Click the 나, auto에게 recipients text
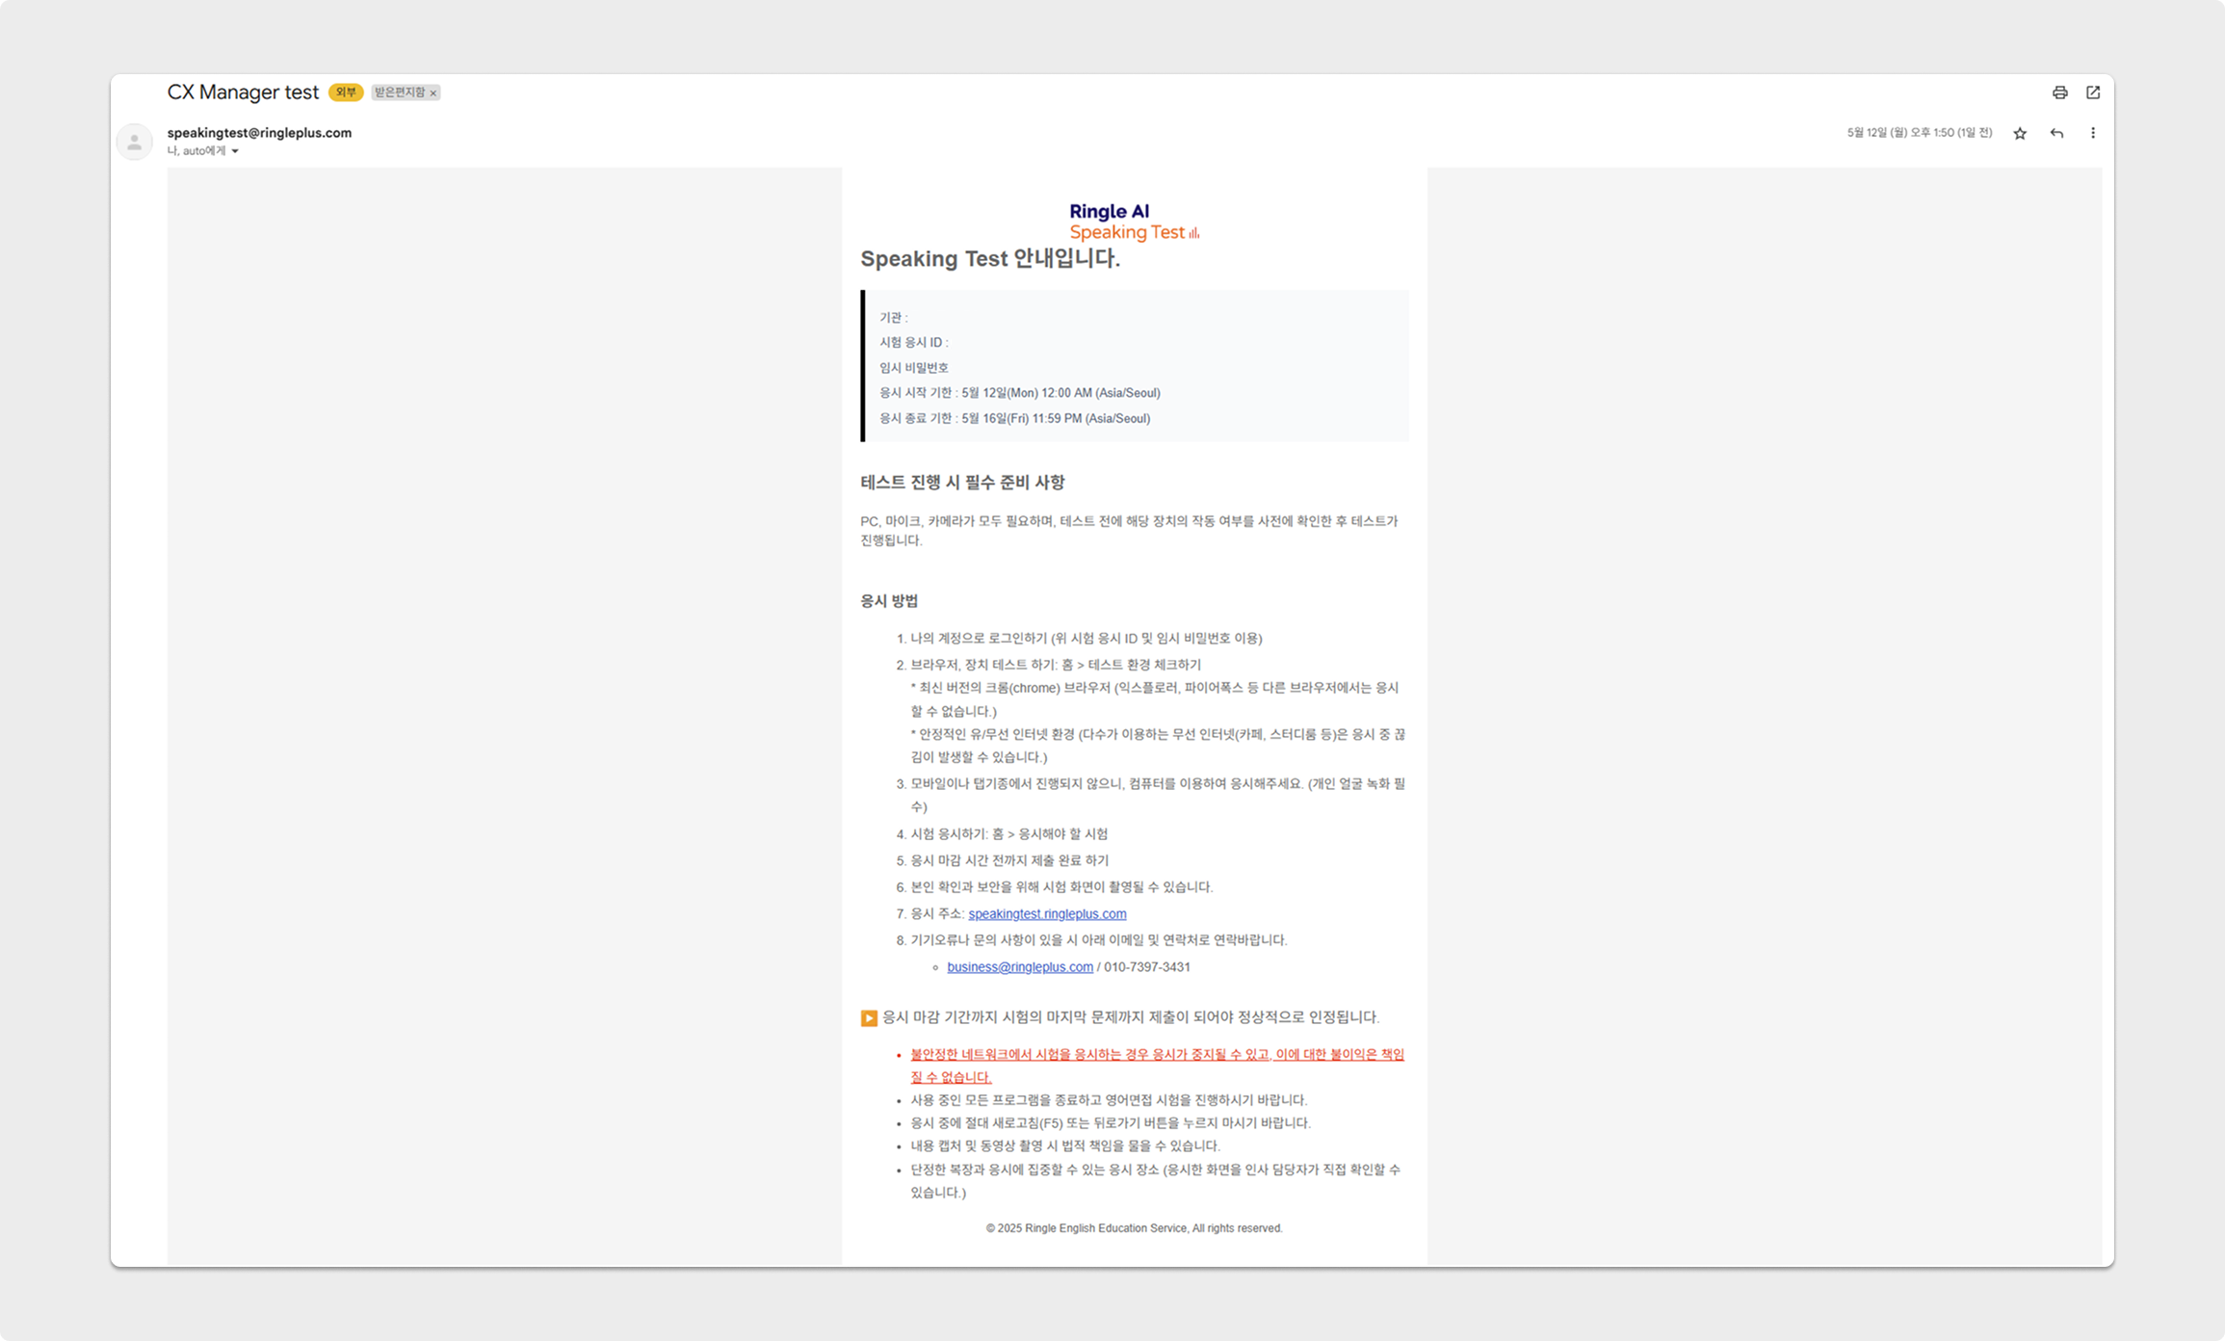Screen dimensions: 2225x1341 pyautogui.click(x=196, y=151)
